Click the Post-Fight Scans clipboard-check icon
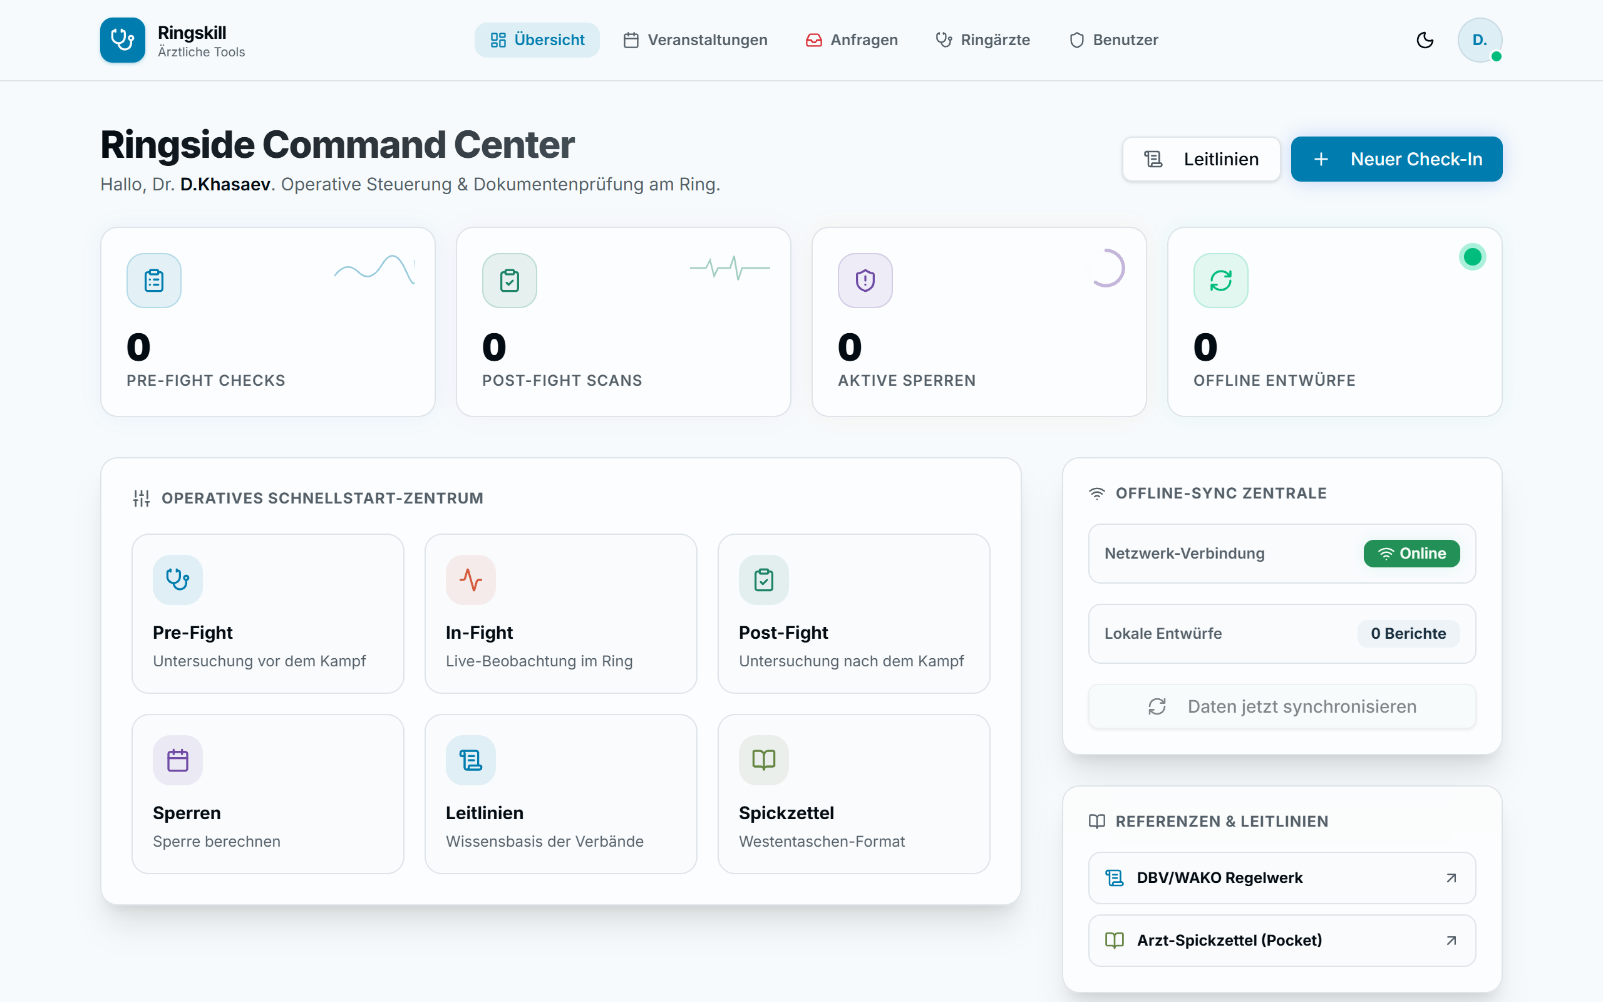The height and width of the screenshot is (1002, 1603). [509, 281]
